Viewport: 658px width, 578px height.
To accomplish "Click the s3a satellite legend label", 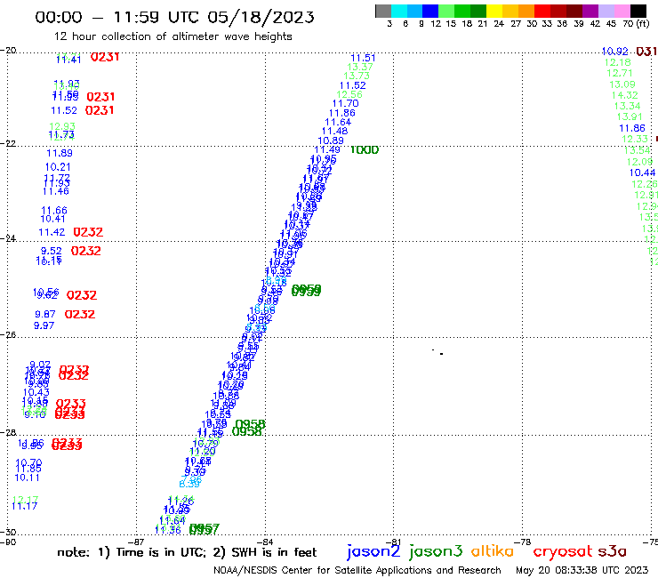I will point(613,551).
